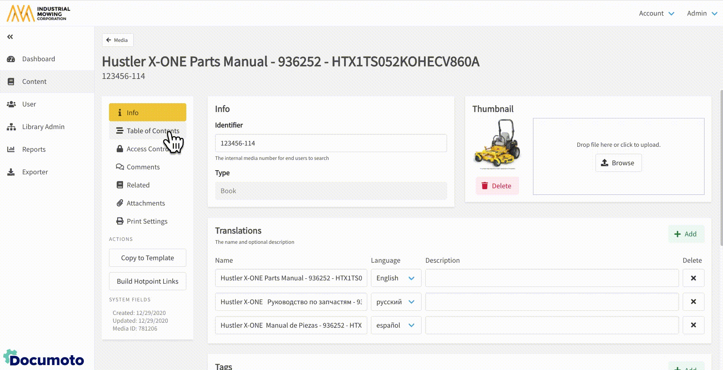Image resolution: width=723 pixels, height=370 pixels.
Task: Open the русский language dropdown
Action: 396,302
